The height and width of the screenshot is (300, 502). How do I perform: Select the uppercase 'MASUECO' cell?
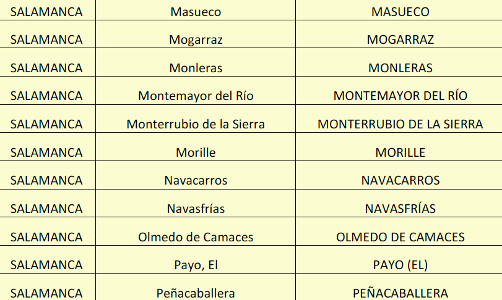click(x=400, y=12)
